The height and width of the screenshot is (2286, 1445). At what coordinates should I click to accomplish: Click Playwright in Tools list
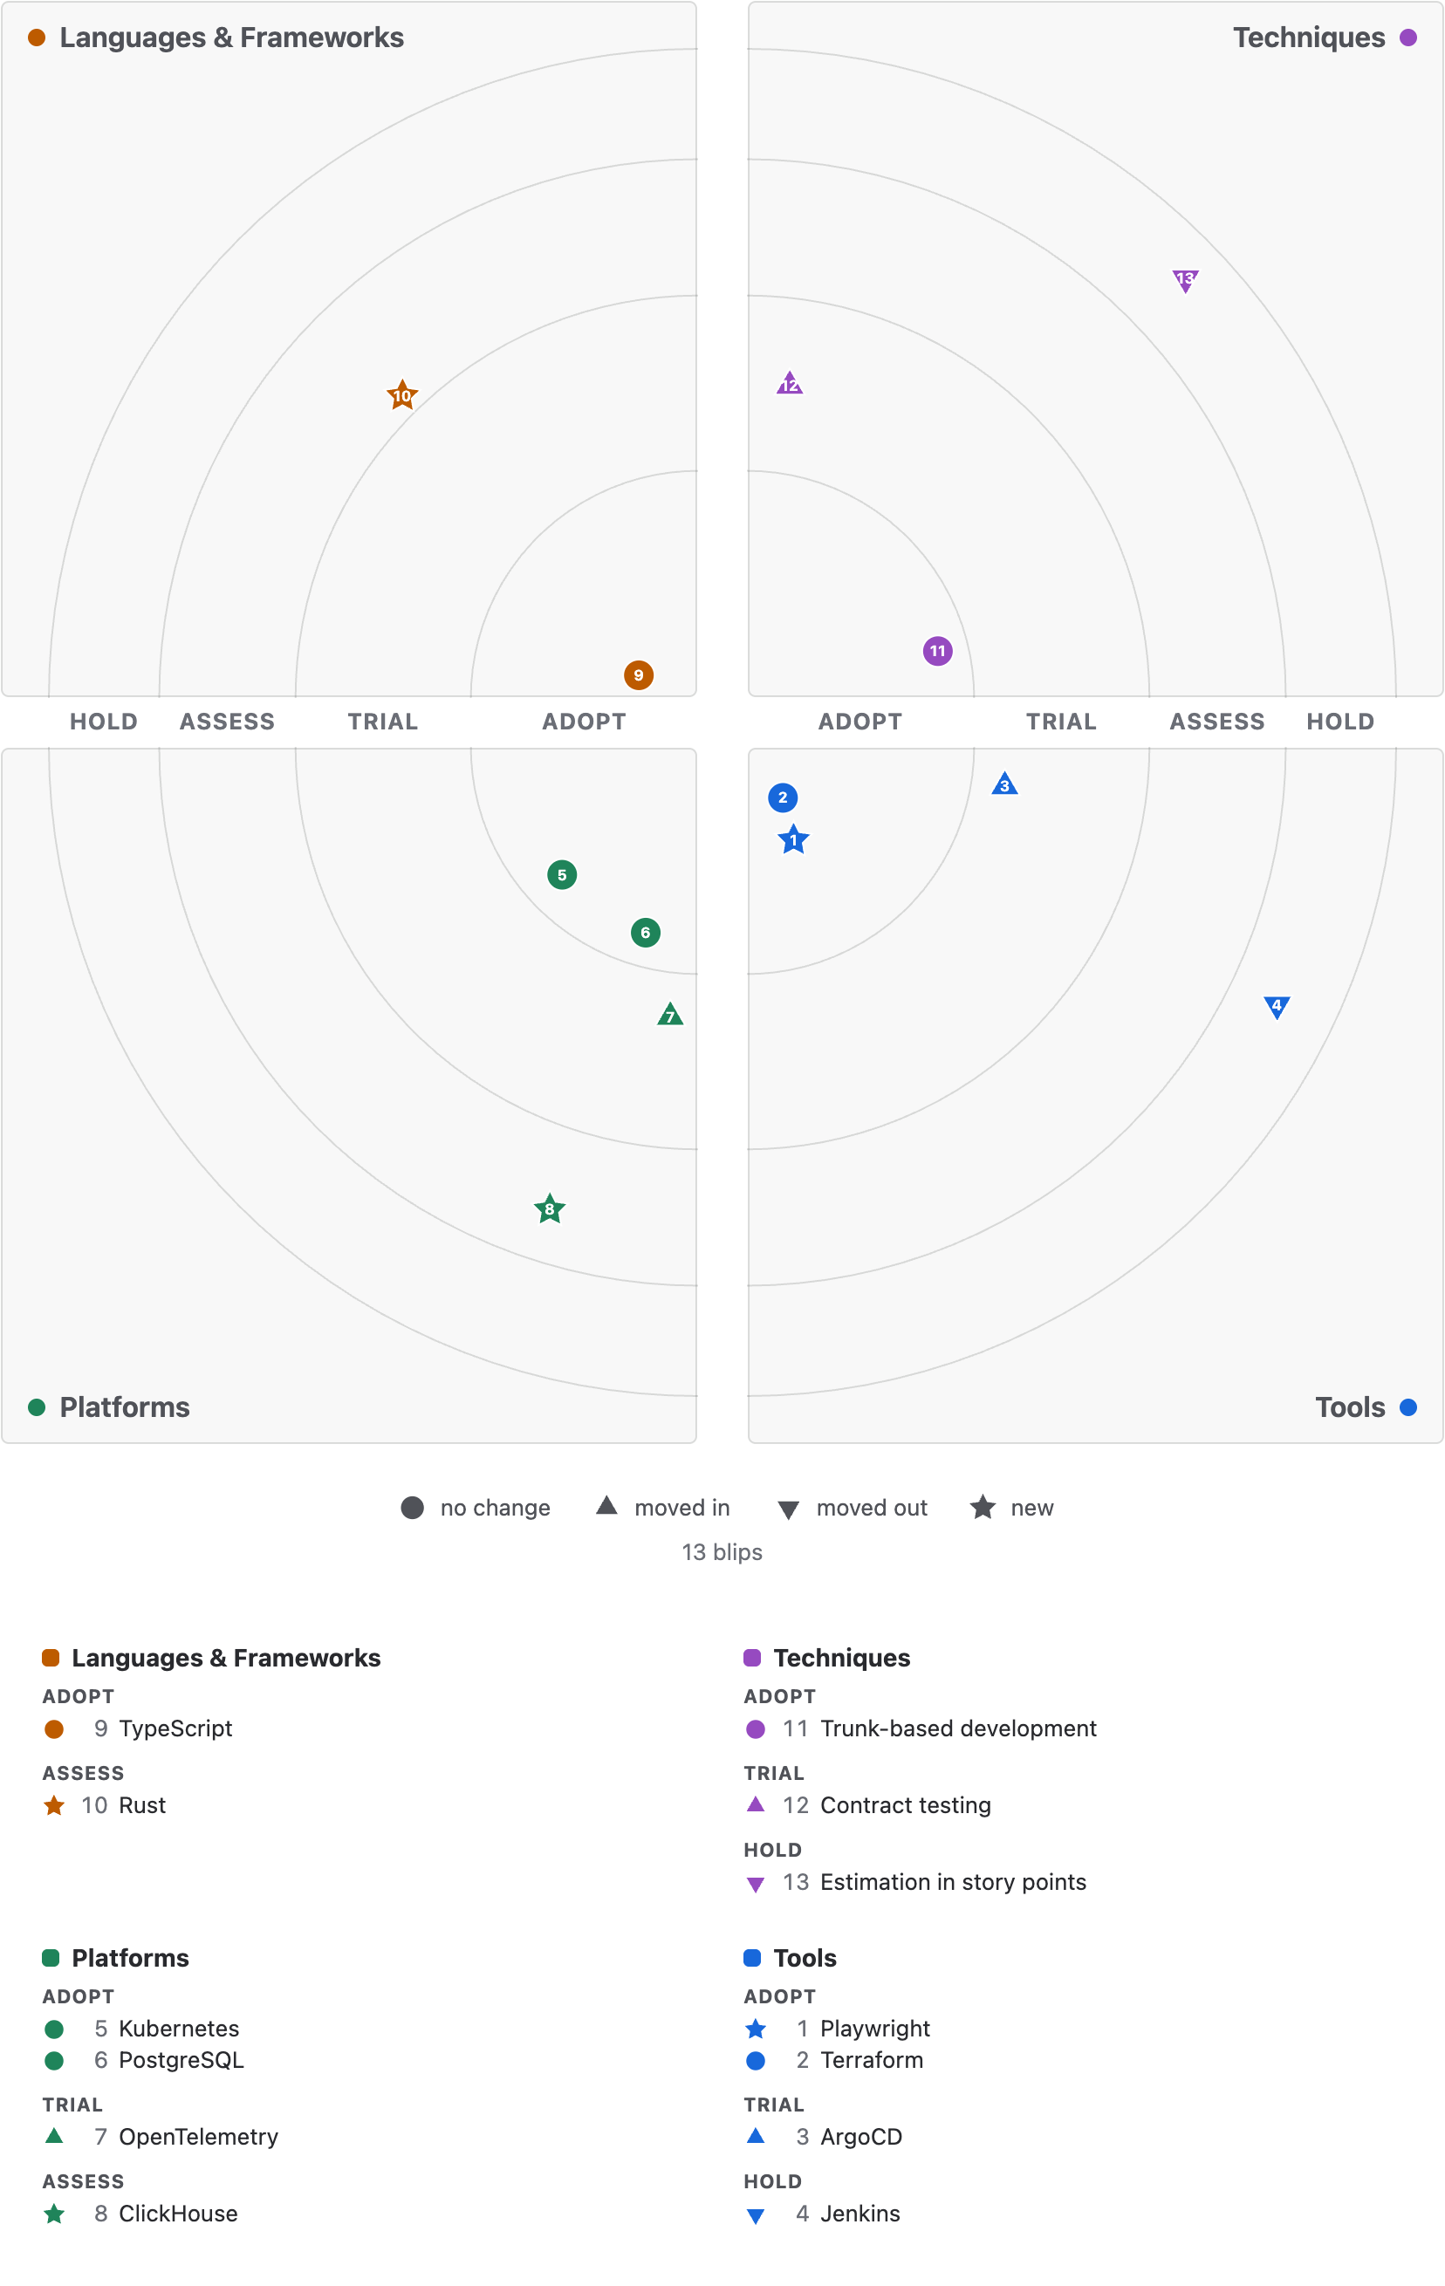[x=875, y=2029]
